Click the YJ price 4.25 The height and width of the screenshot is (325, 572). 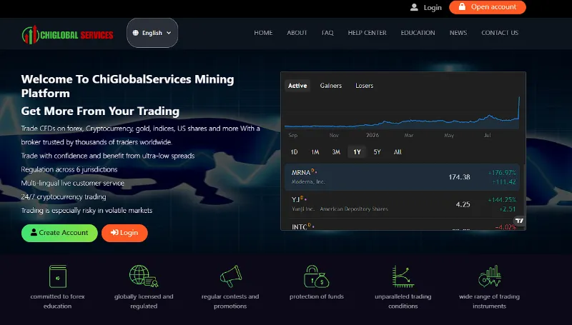tap(463, 204)
